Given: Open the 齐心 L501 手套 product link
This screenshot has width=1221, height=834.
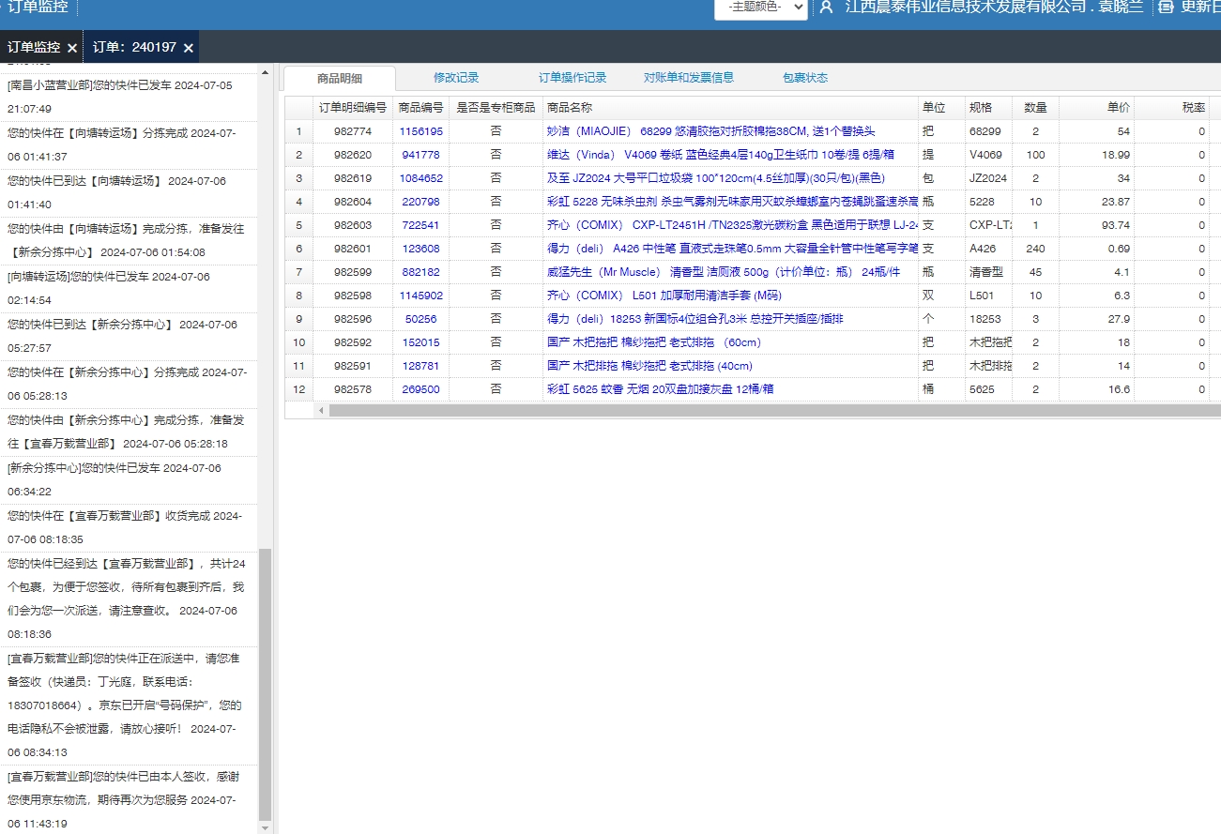Looking at the screenshot, I should 664,296.
